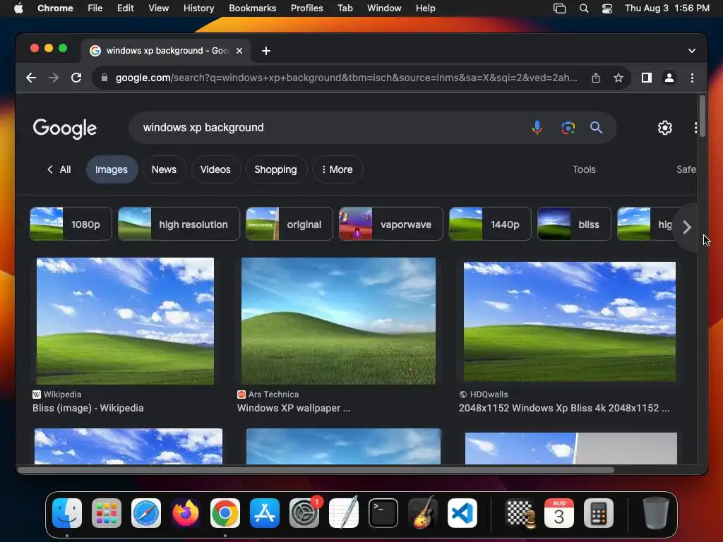The image size is (723, 542).
Task: Open the Apple menu
Action: pos(18,8)
